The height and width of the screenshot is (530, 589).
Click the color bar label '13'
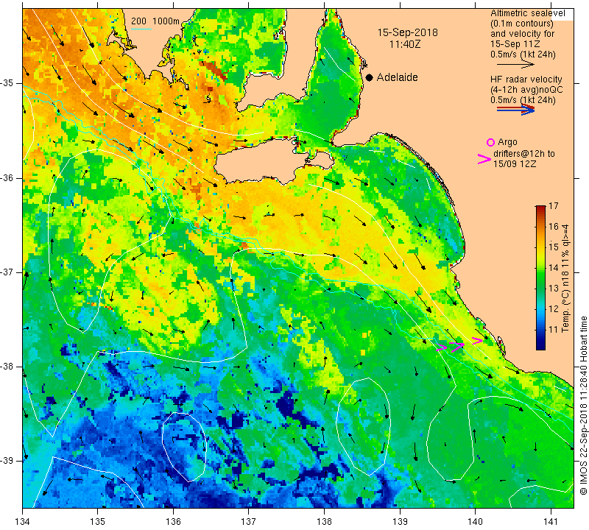click(554, 289)
